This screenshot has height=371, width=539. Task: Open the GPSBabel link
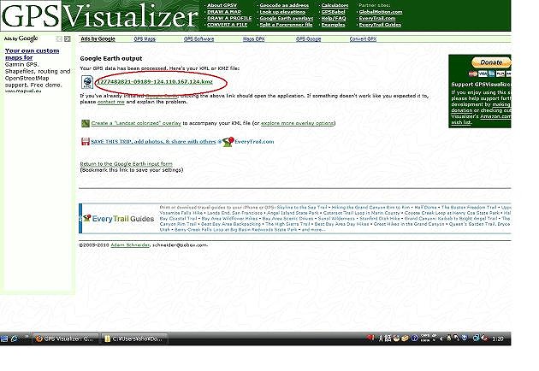click(333, 12)
